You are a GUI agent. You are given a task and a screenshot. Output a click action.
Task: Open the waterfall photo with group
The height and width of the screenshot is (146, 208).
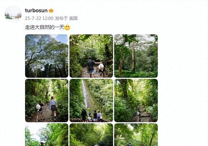pyautogui.click(x=91, y=100)
